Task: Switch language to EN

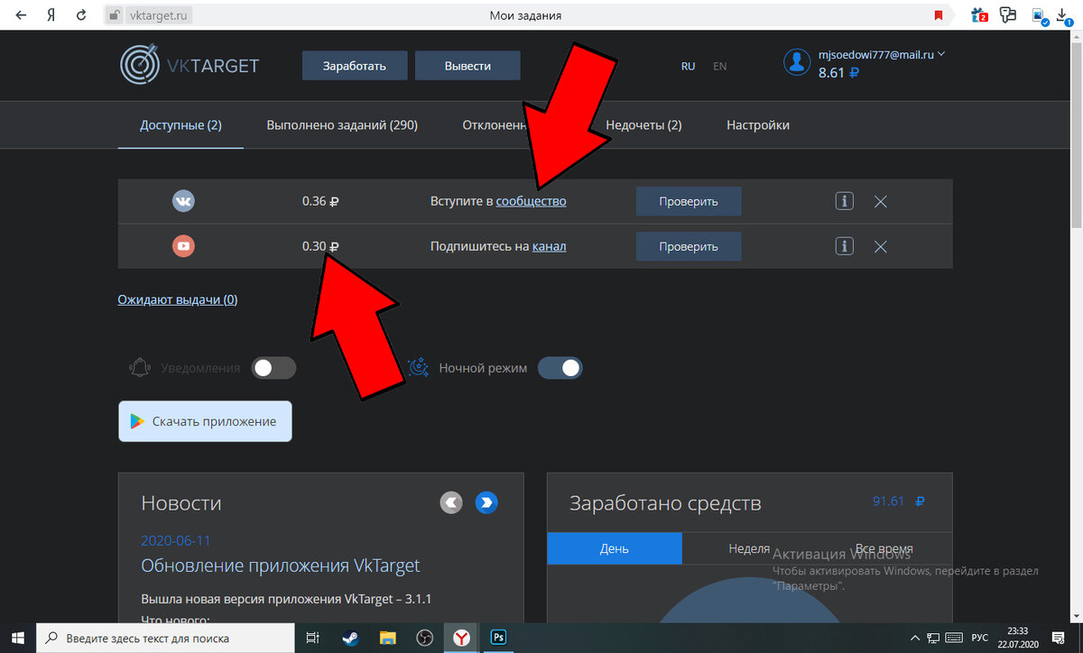Action: pyautogui.click(x=719, y=66)
